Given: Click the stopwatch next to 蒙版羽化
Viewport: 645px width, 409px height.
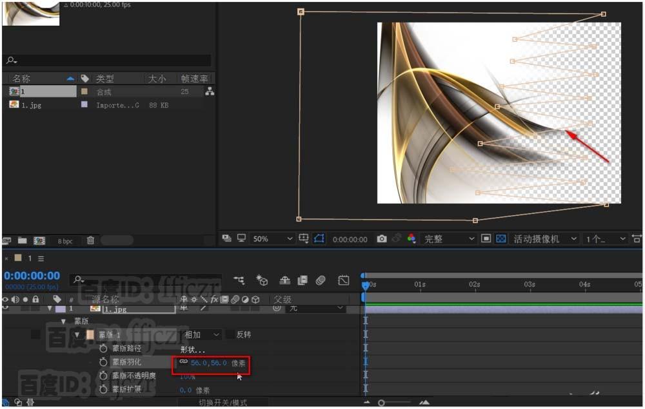Looking at the screenshot, I should 103,363.
